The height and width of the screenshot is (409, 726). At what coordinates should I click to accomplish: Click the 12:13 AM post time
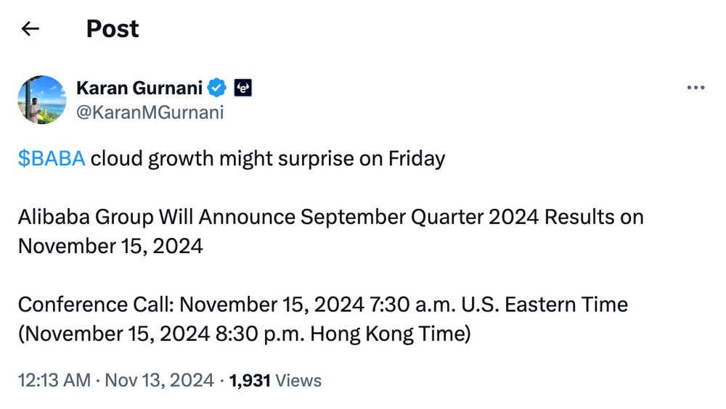click(54, 380)
